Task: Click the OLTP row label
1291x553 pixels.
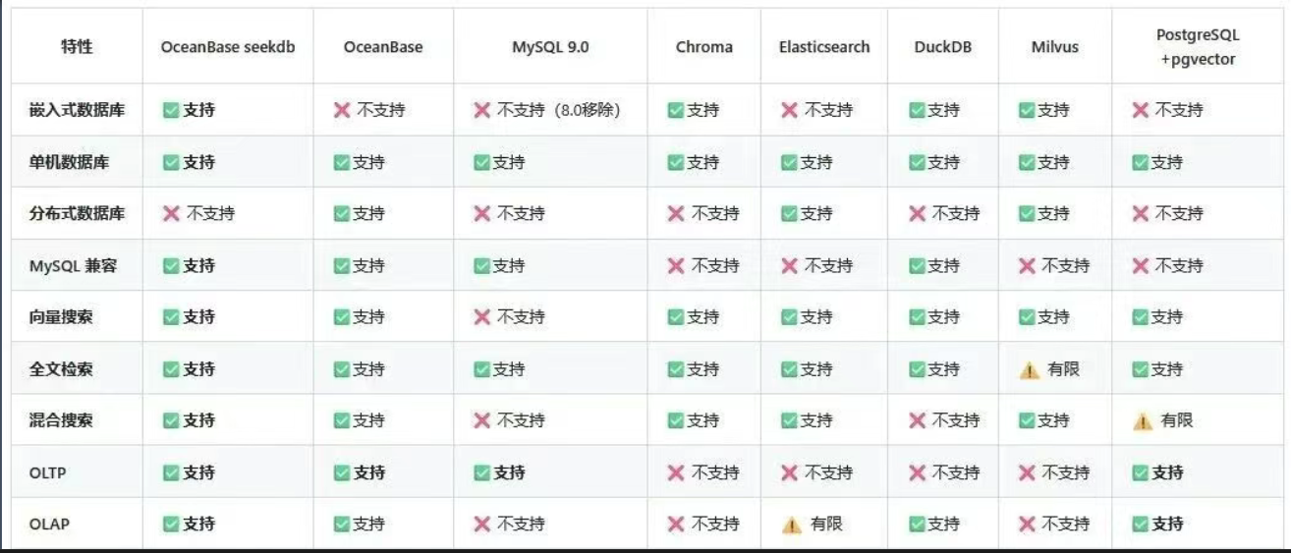Action: click(x=48, y=472)
